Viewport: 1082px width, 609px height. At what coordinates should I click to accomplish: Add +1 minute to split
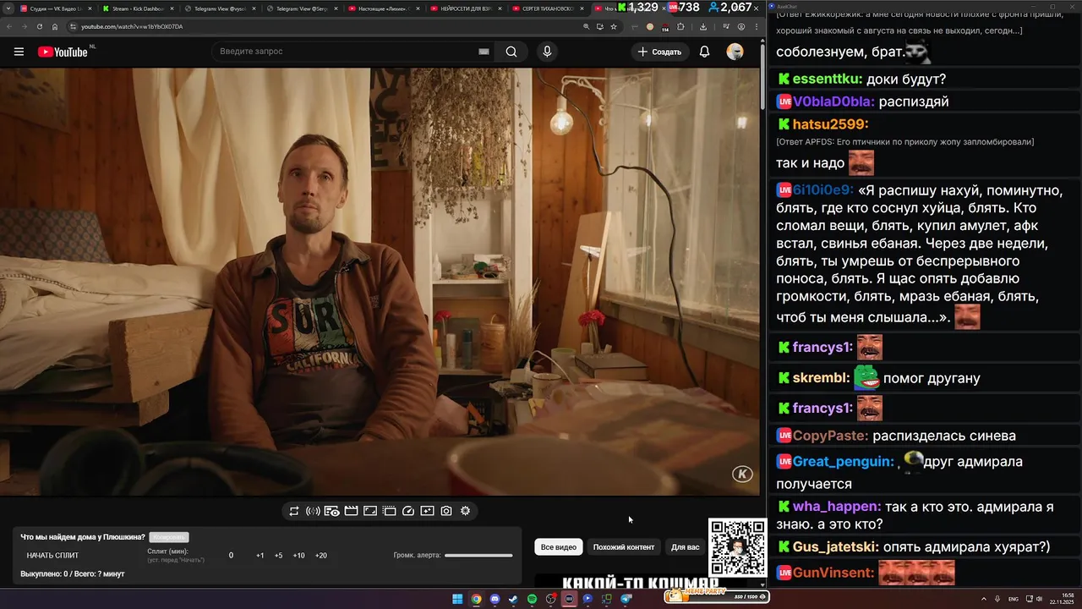[x=260, y=556]
